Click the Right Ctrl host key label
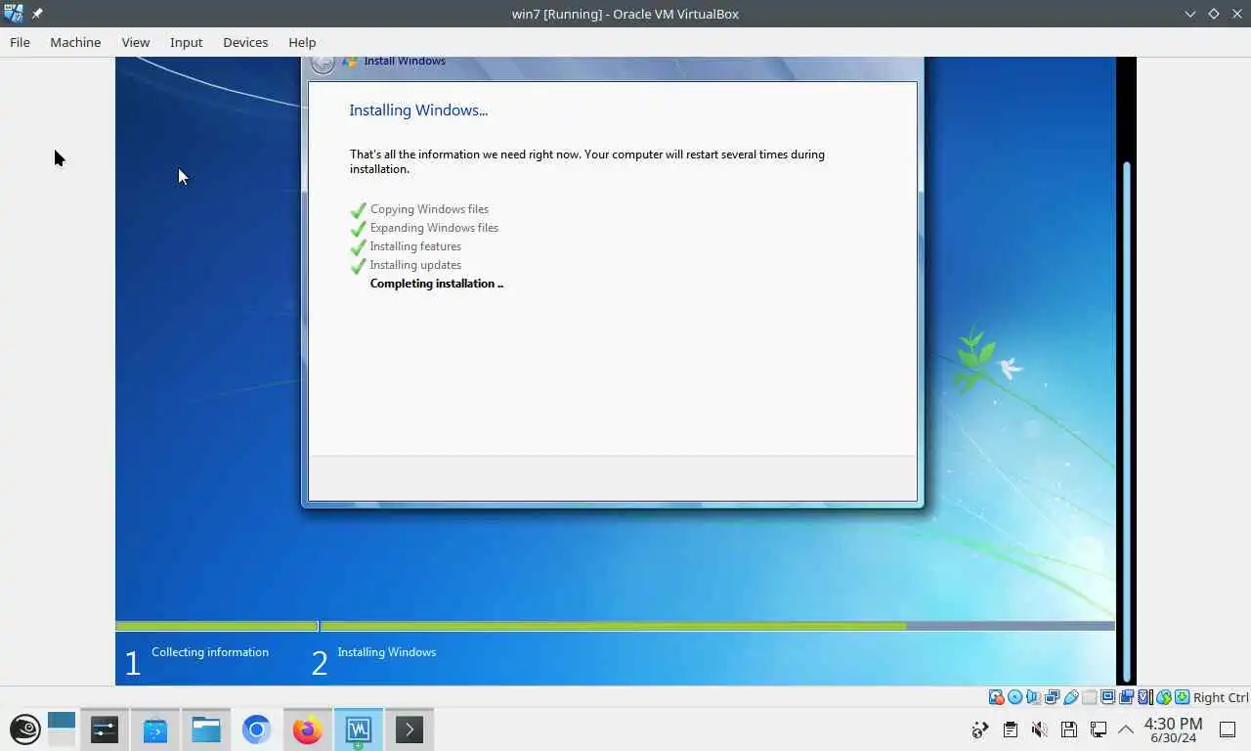1251x751 pixels. coord(1221,697)
